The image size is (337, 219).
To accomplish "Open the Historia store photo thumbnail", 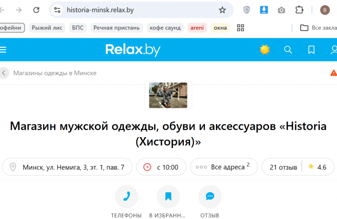I will pos(168,95).
